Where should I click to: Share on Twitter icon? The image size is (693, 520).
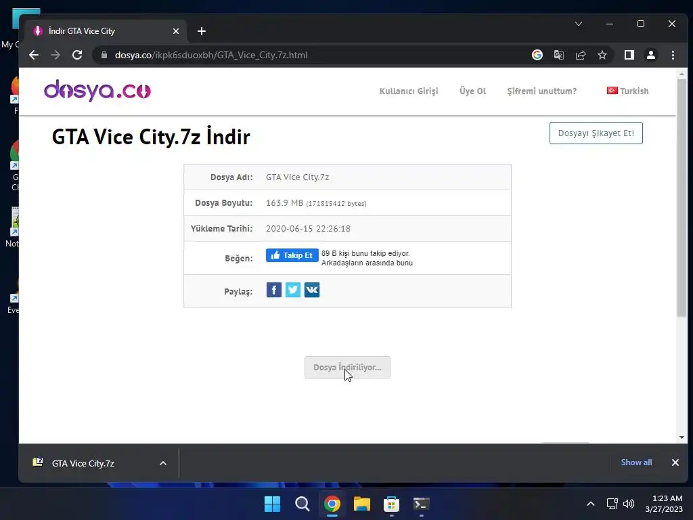(293, 290)
